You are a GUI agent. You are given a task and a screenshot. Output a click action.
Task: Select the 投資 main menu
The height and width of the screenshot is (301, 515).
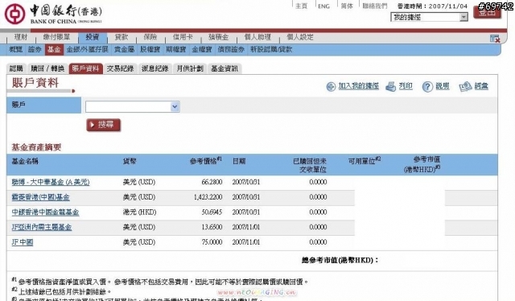(93, 37)
